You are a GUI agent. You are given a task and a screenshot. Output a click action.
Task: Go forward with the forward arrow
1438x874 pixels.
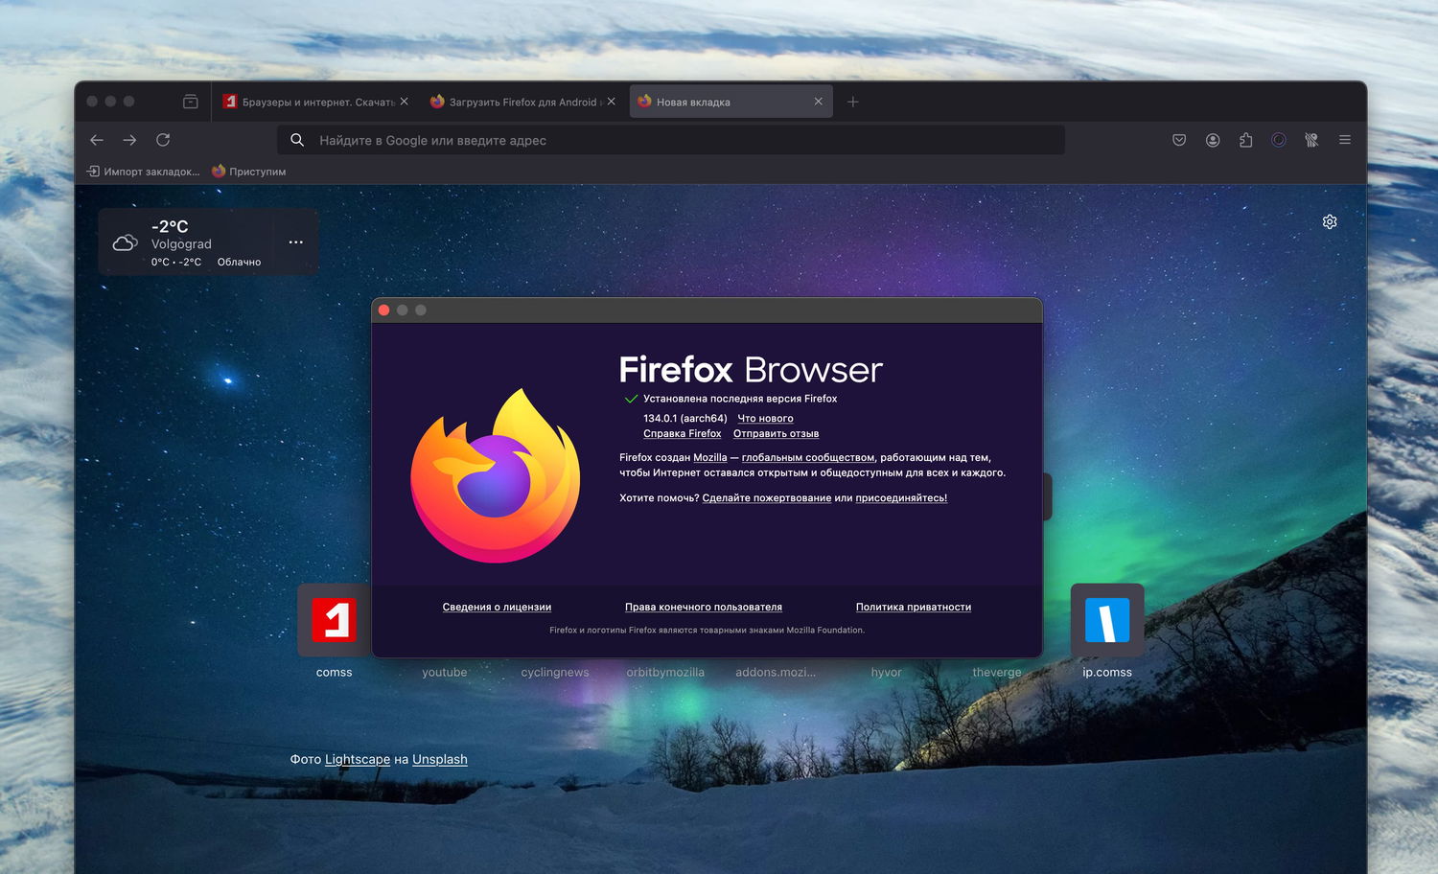129,140
